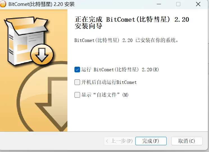Close the installer with the X icon
Viewport: 209px width, 152px height.
click(x=198, y=4)
